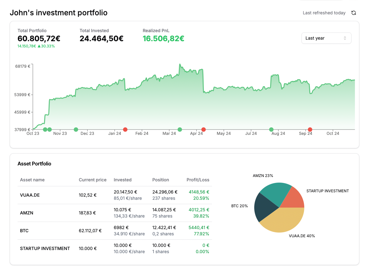
Task: Select the BTC asset name in the table
Action: (x=24, y=231)
